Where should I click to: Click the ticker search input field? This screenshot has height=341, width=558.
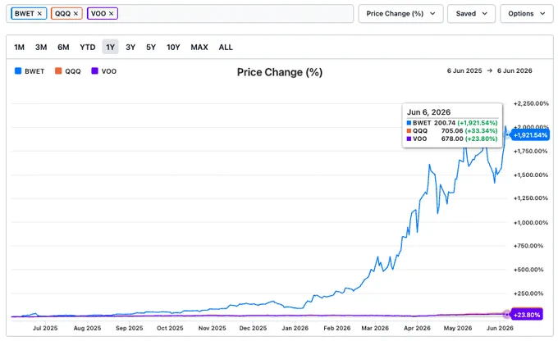(235, 13)
